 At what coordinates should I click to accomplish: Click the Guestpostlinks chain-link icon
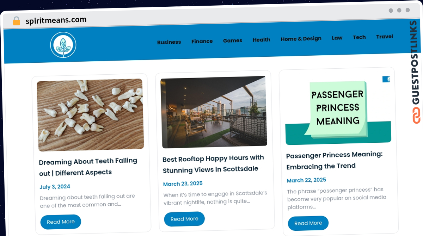[x=416, y=116]
